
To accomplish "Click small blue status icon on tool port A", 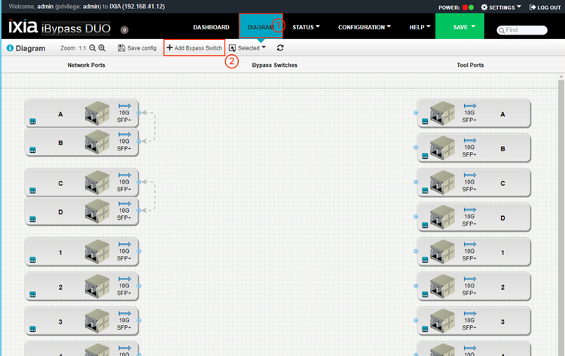I will pyautogui.click(x=425, y=121).
